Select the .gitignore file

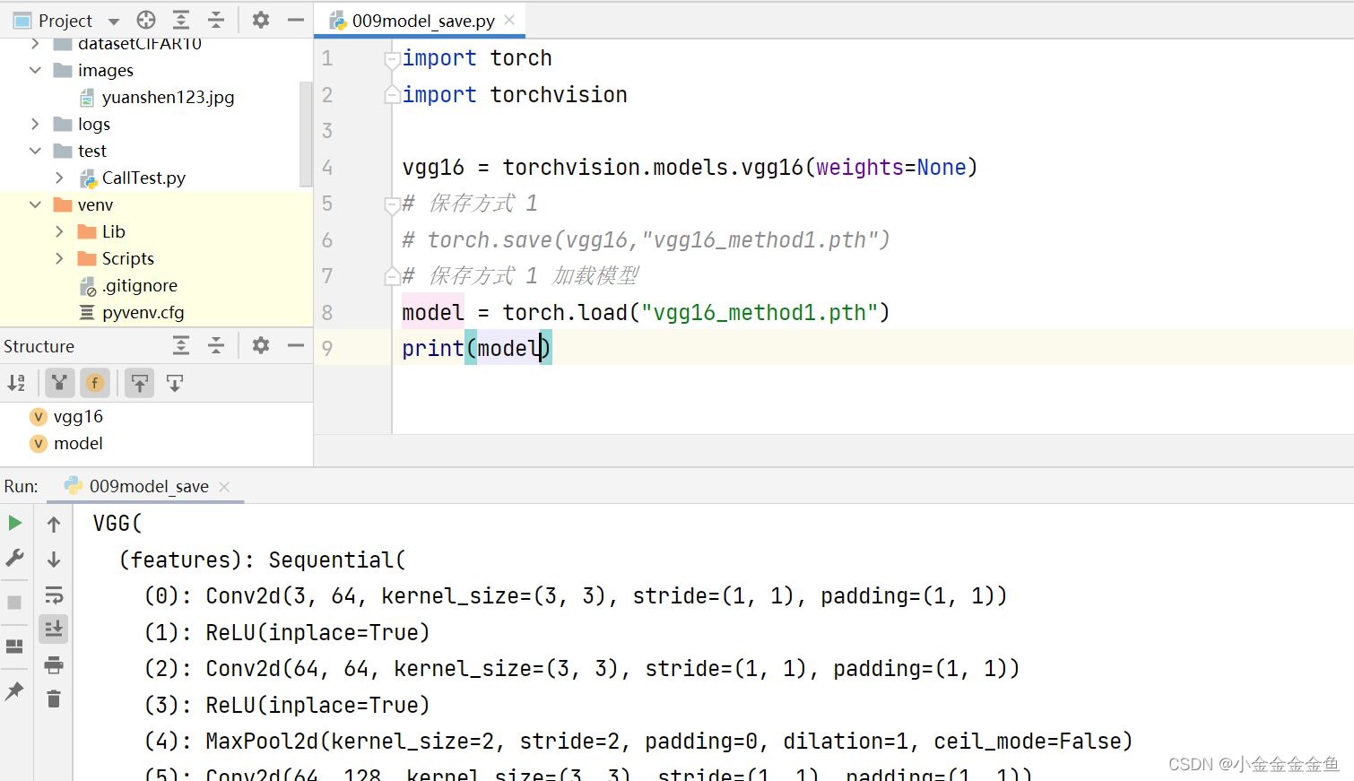point(139,285)
